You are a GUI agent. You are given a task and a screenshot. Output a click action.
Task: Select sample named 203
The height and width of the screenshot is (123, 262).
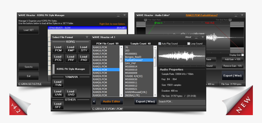tap(139, 51)
